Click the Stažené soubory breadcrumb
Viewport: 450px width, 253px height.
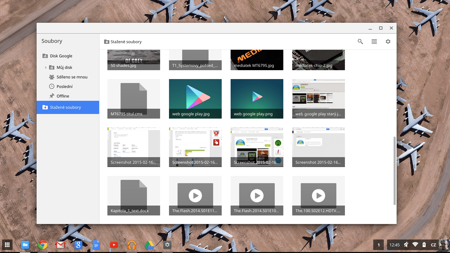123,42
